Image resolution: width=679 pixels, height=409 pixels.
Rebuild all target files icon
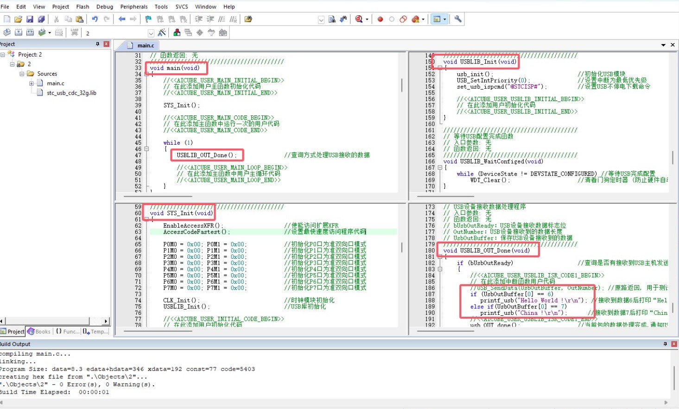[30, 32]
